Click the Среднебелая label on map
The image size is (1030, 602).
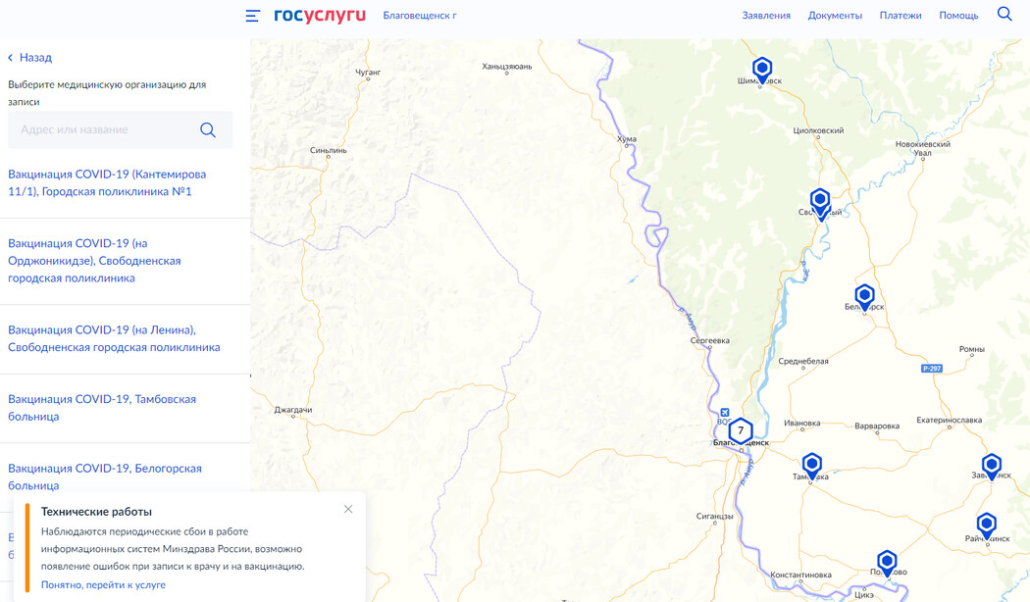pos(802,361)
